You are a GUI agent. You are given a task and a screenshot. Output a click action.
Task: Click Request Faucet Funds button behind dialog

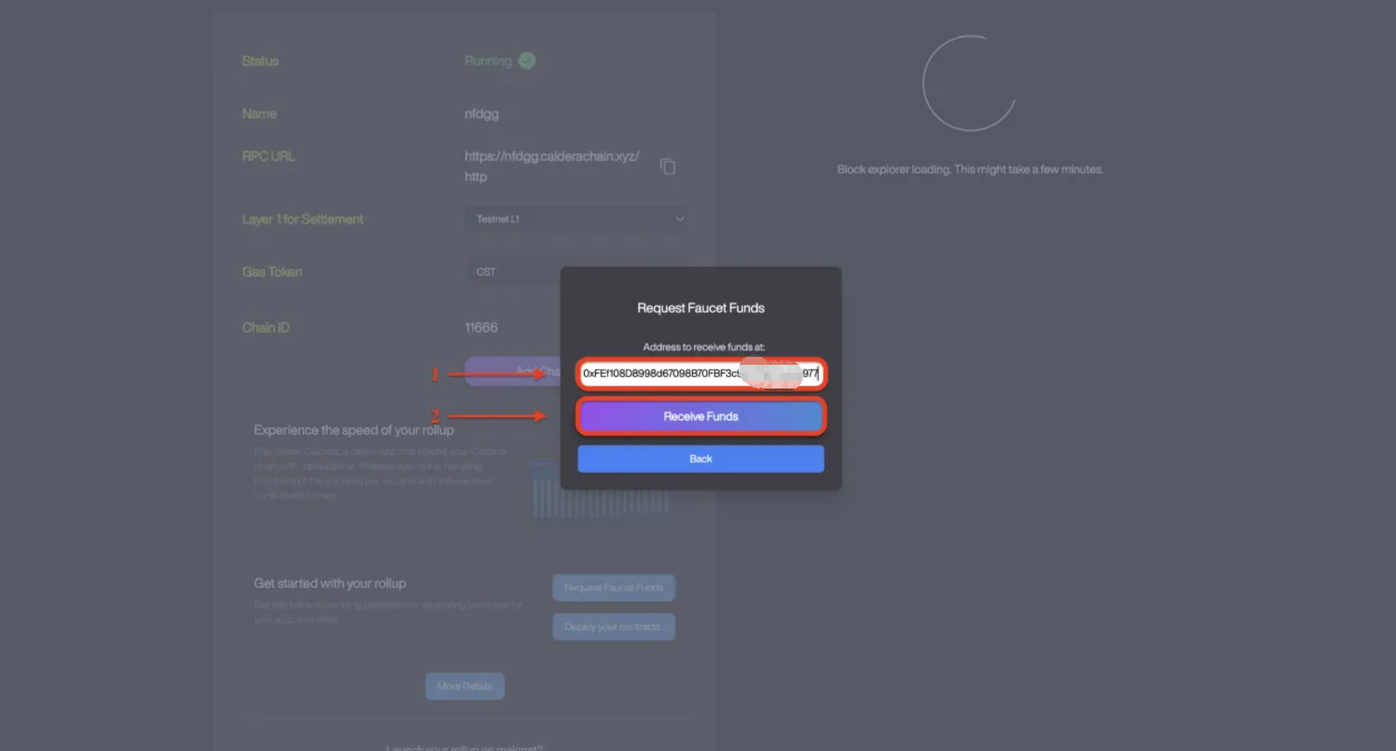[x=614, y=588]
